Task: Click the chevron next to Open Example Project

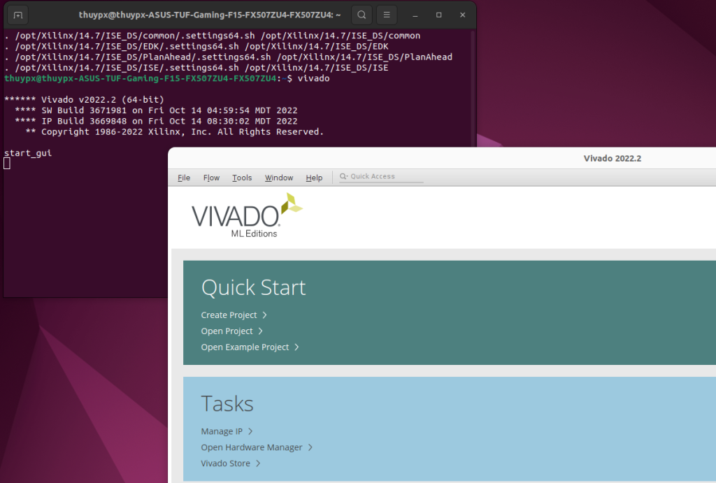Action: [x=296, y=347]
